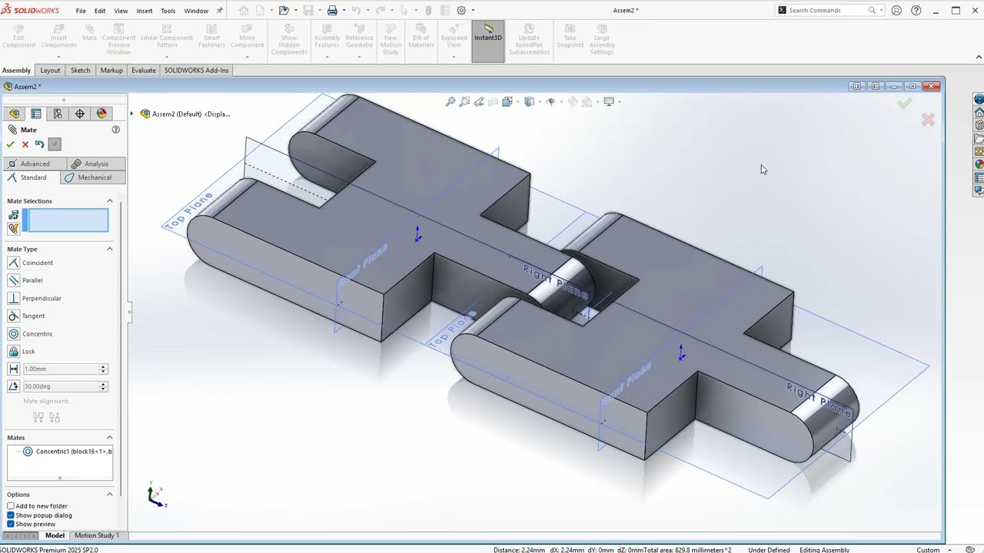This screenshot has width=984, height=553.
Task: Collapse the Mate Type section
Action: 109,249
